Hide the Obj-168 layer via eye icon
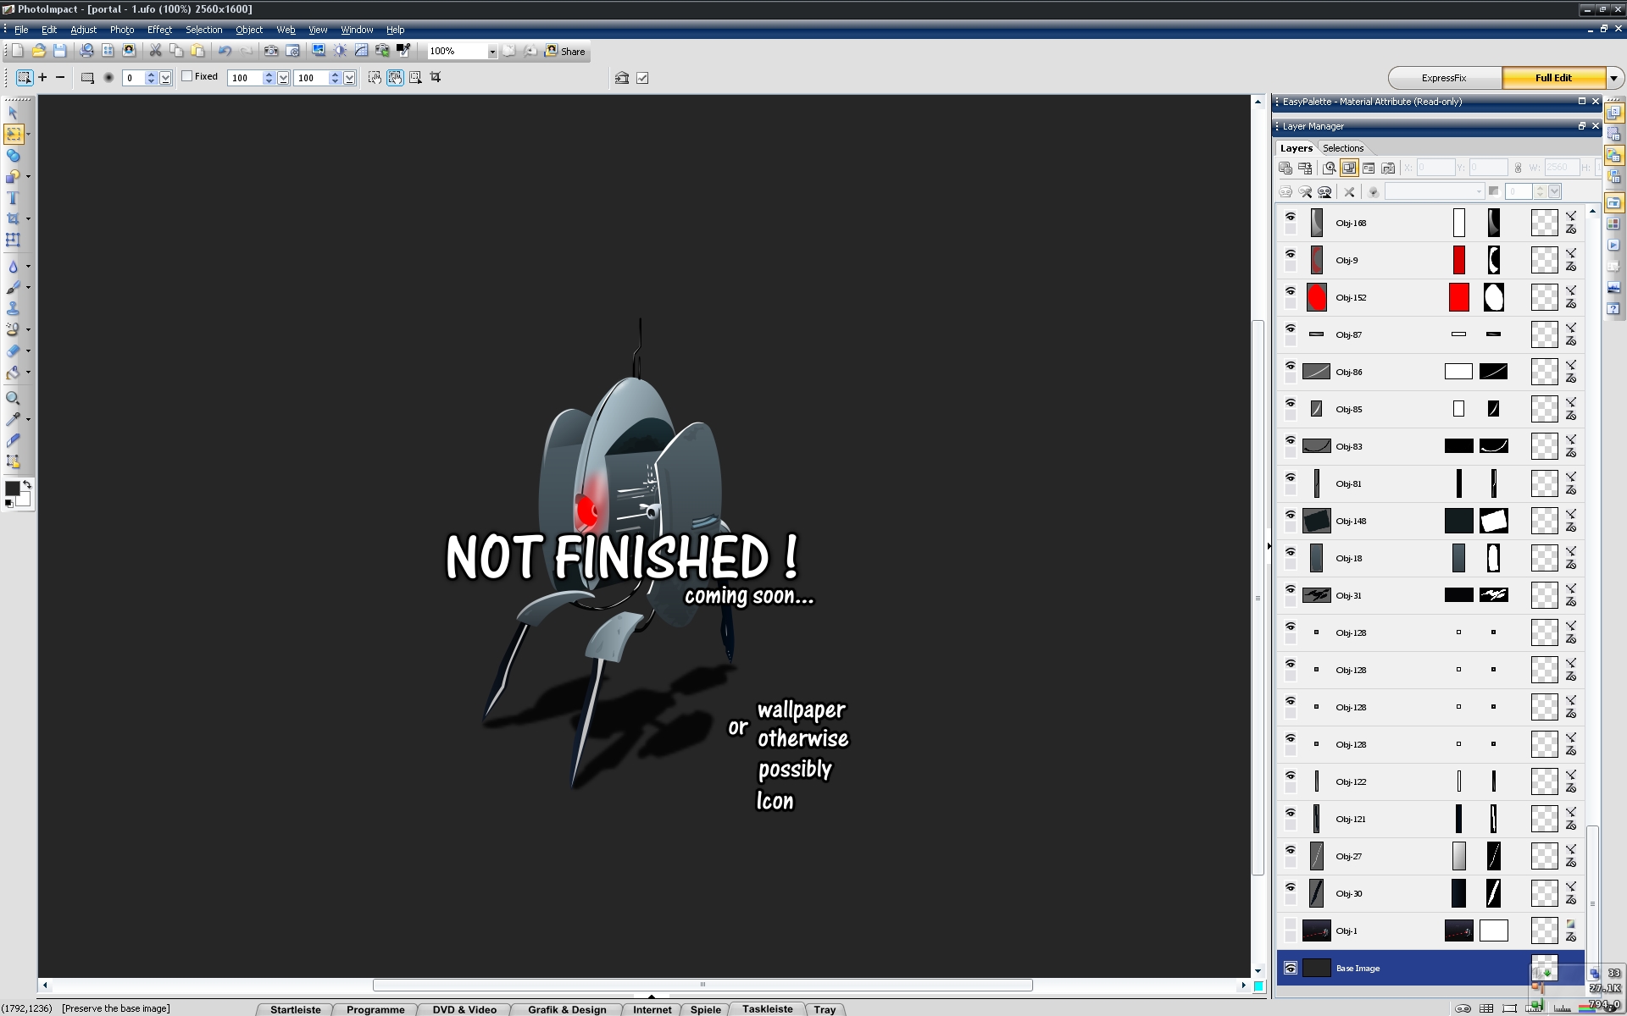This screenshot has height=1016, width=1627. [1291, 217]
